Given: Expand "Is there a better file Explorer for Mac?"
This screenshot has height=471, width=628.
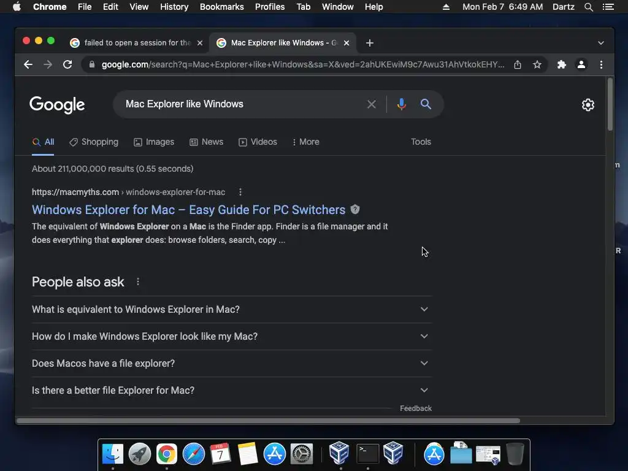Looking at the screenshot, I should (231, 391).
